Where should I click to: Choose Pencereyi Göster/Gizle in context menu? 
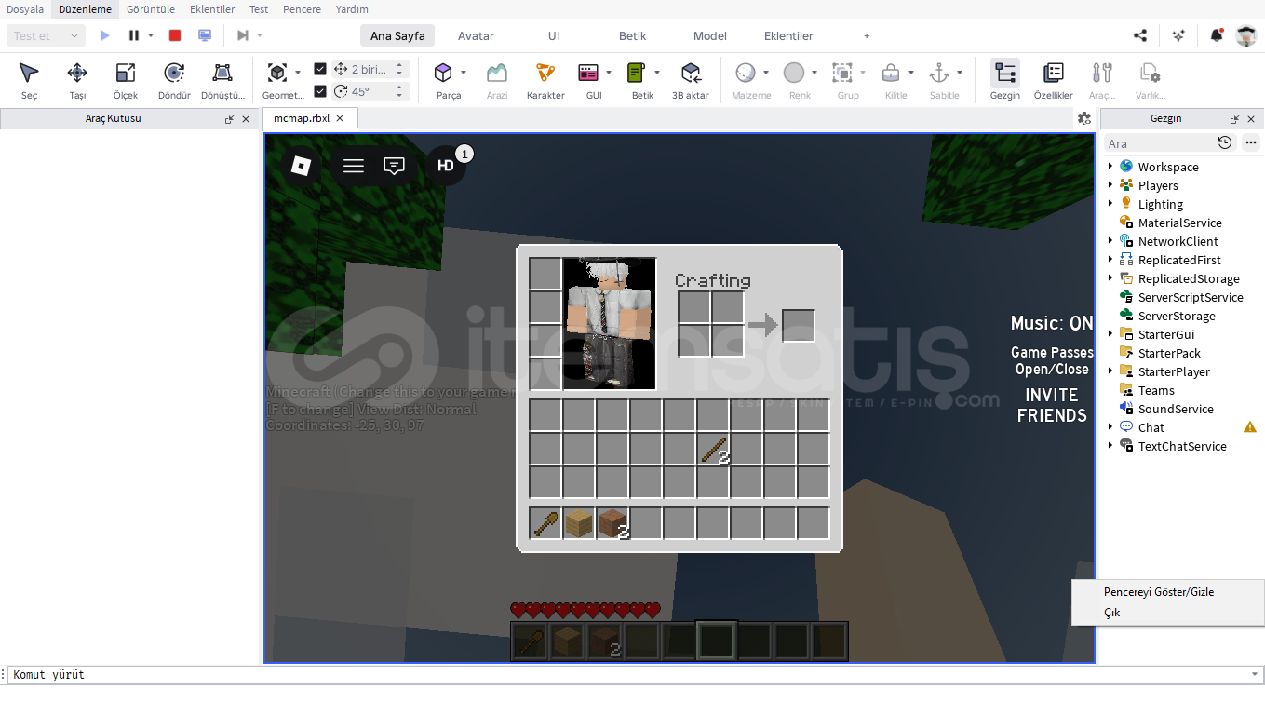(x=1159, y=592)
